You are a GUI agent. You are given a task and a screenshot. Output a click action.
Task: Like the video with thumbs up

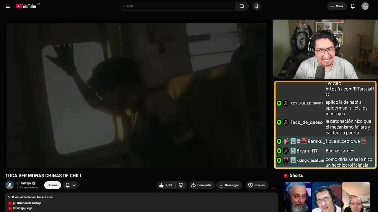click(x=166, y=185)
